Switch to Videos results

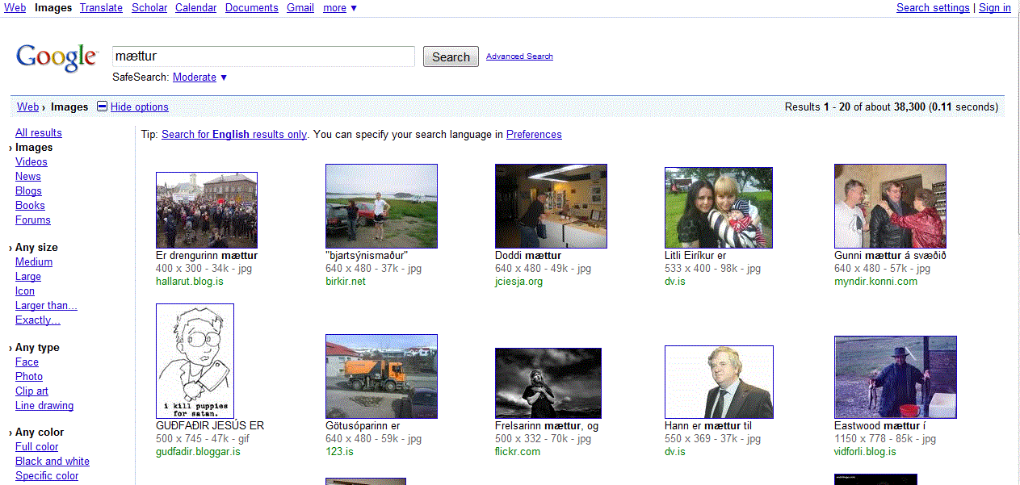31,162
